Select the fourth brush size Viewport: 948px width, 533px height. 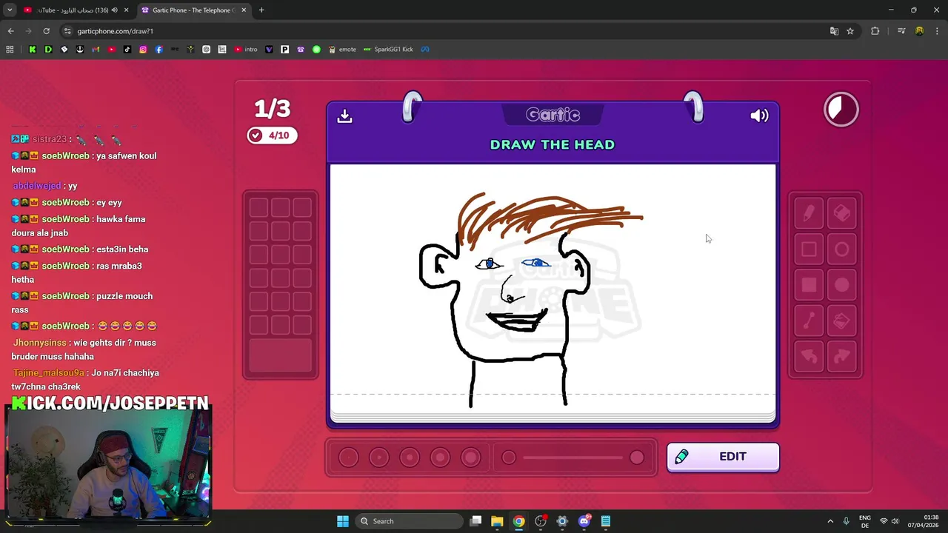click(440, 457)
